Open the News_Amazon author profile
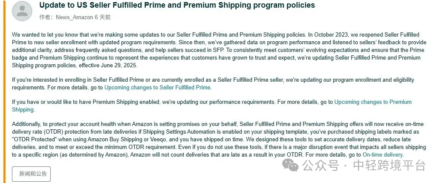The width and height of the screenshot is (440, 183). coord(74,17)
